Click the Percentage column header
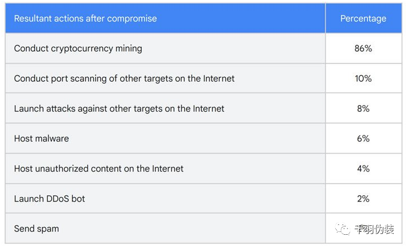This screenshot has width=407, height=247. click(x=363, y=18)
